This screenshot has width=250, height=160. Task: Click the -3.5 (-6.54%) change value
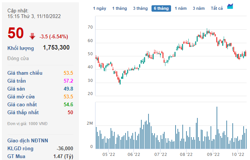pyautogui.click(x=53, y=36)
